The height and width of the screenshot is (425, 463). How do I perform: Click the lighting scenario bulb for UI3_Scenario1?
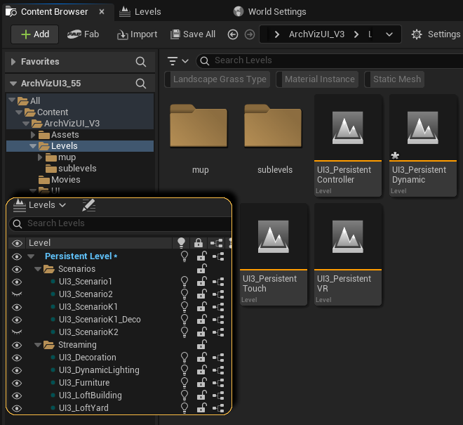[x=184, y=282]
